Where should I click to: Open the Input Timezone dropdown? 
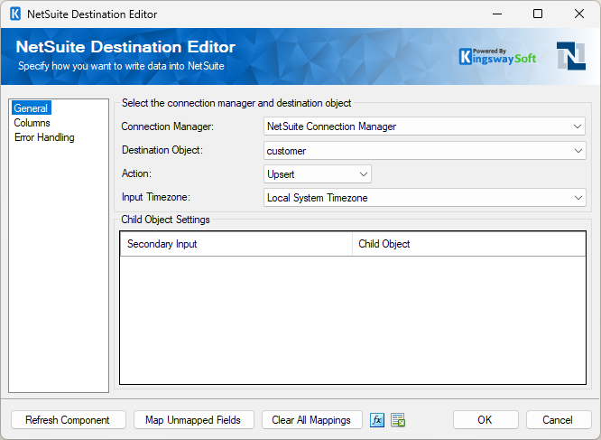(x=424, y=198)
